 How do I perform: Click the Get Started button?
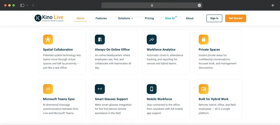235,18
